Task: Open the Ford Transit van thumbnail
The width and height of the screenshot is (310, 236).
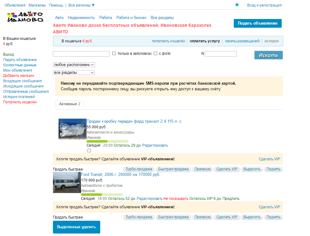Action: 67,182
